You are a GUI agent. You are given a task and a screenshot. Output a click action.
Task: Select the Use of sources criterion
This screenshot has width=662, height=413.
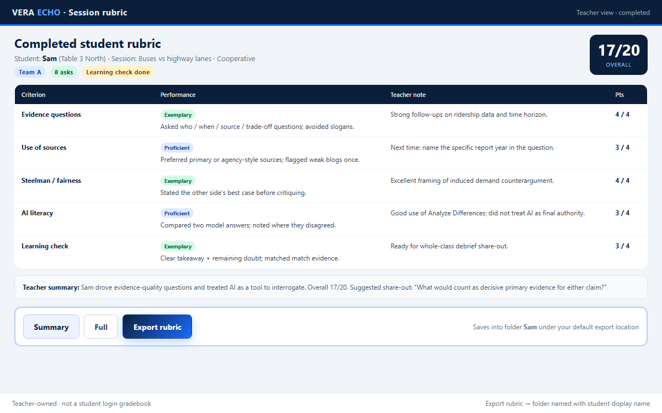coord(44,148)
